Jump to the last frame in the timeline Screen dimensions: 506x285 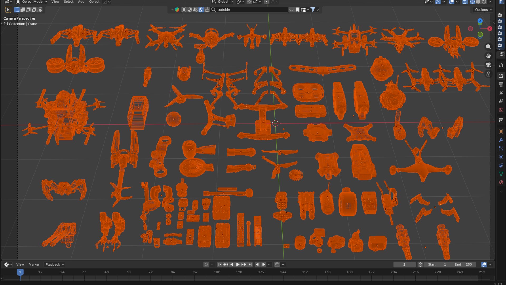(250, 264)
